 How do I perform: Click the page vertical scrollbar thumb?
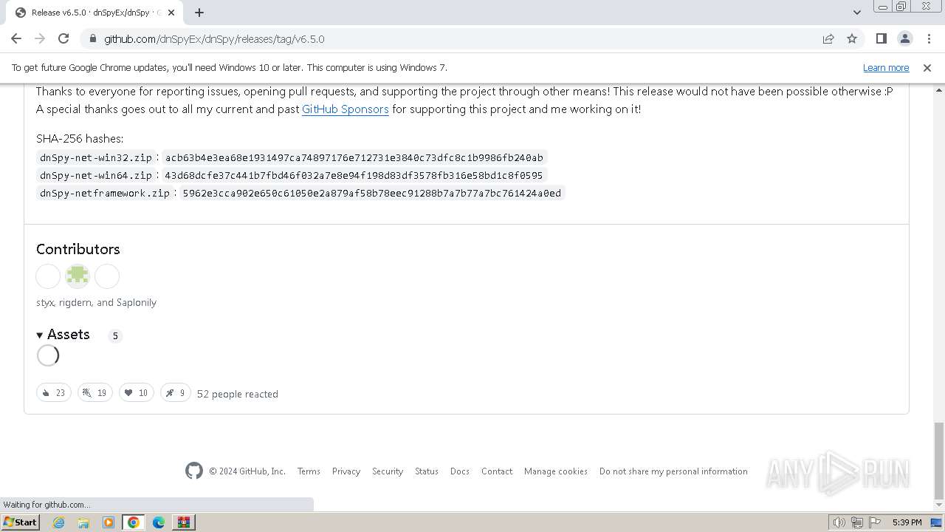click(938, 461)
